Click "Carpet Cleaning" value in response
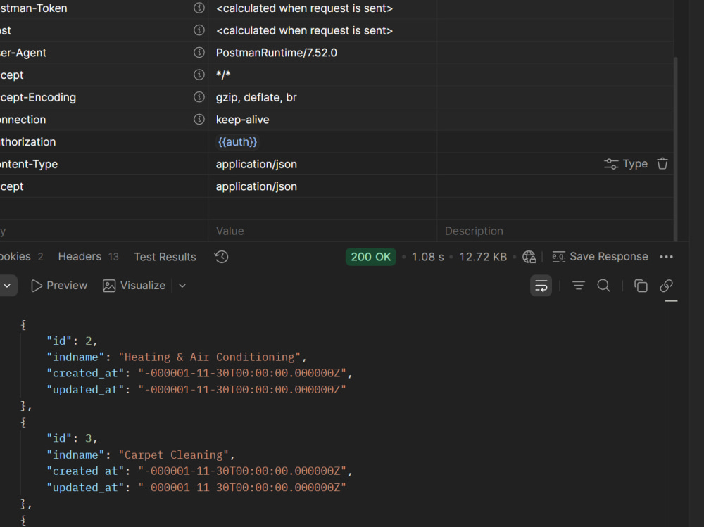Screen dimensions: 704x527 coord(174,455)
